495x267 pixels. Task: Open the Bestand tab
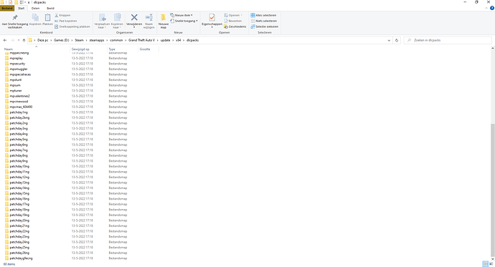click(7, 8)
